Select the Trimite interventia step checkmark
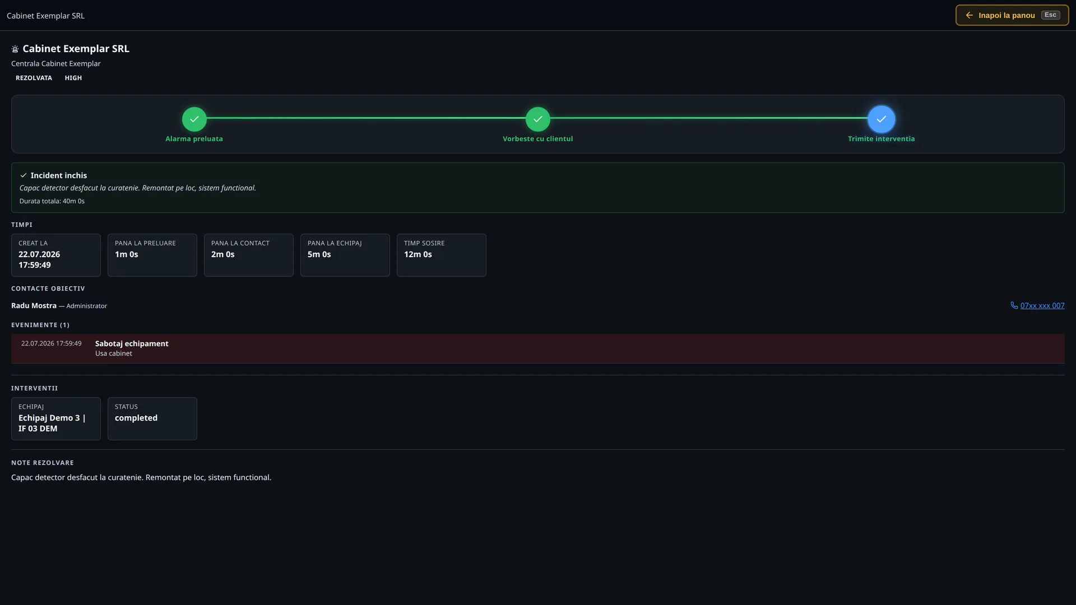Screen dimensions: 1076x605 (881, 119)
